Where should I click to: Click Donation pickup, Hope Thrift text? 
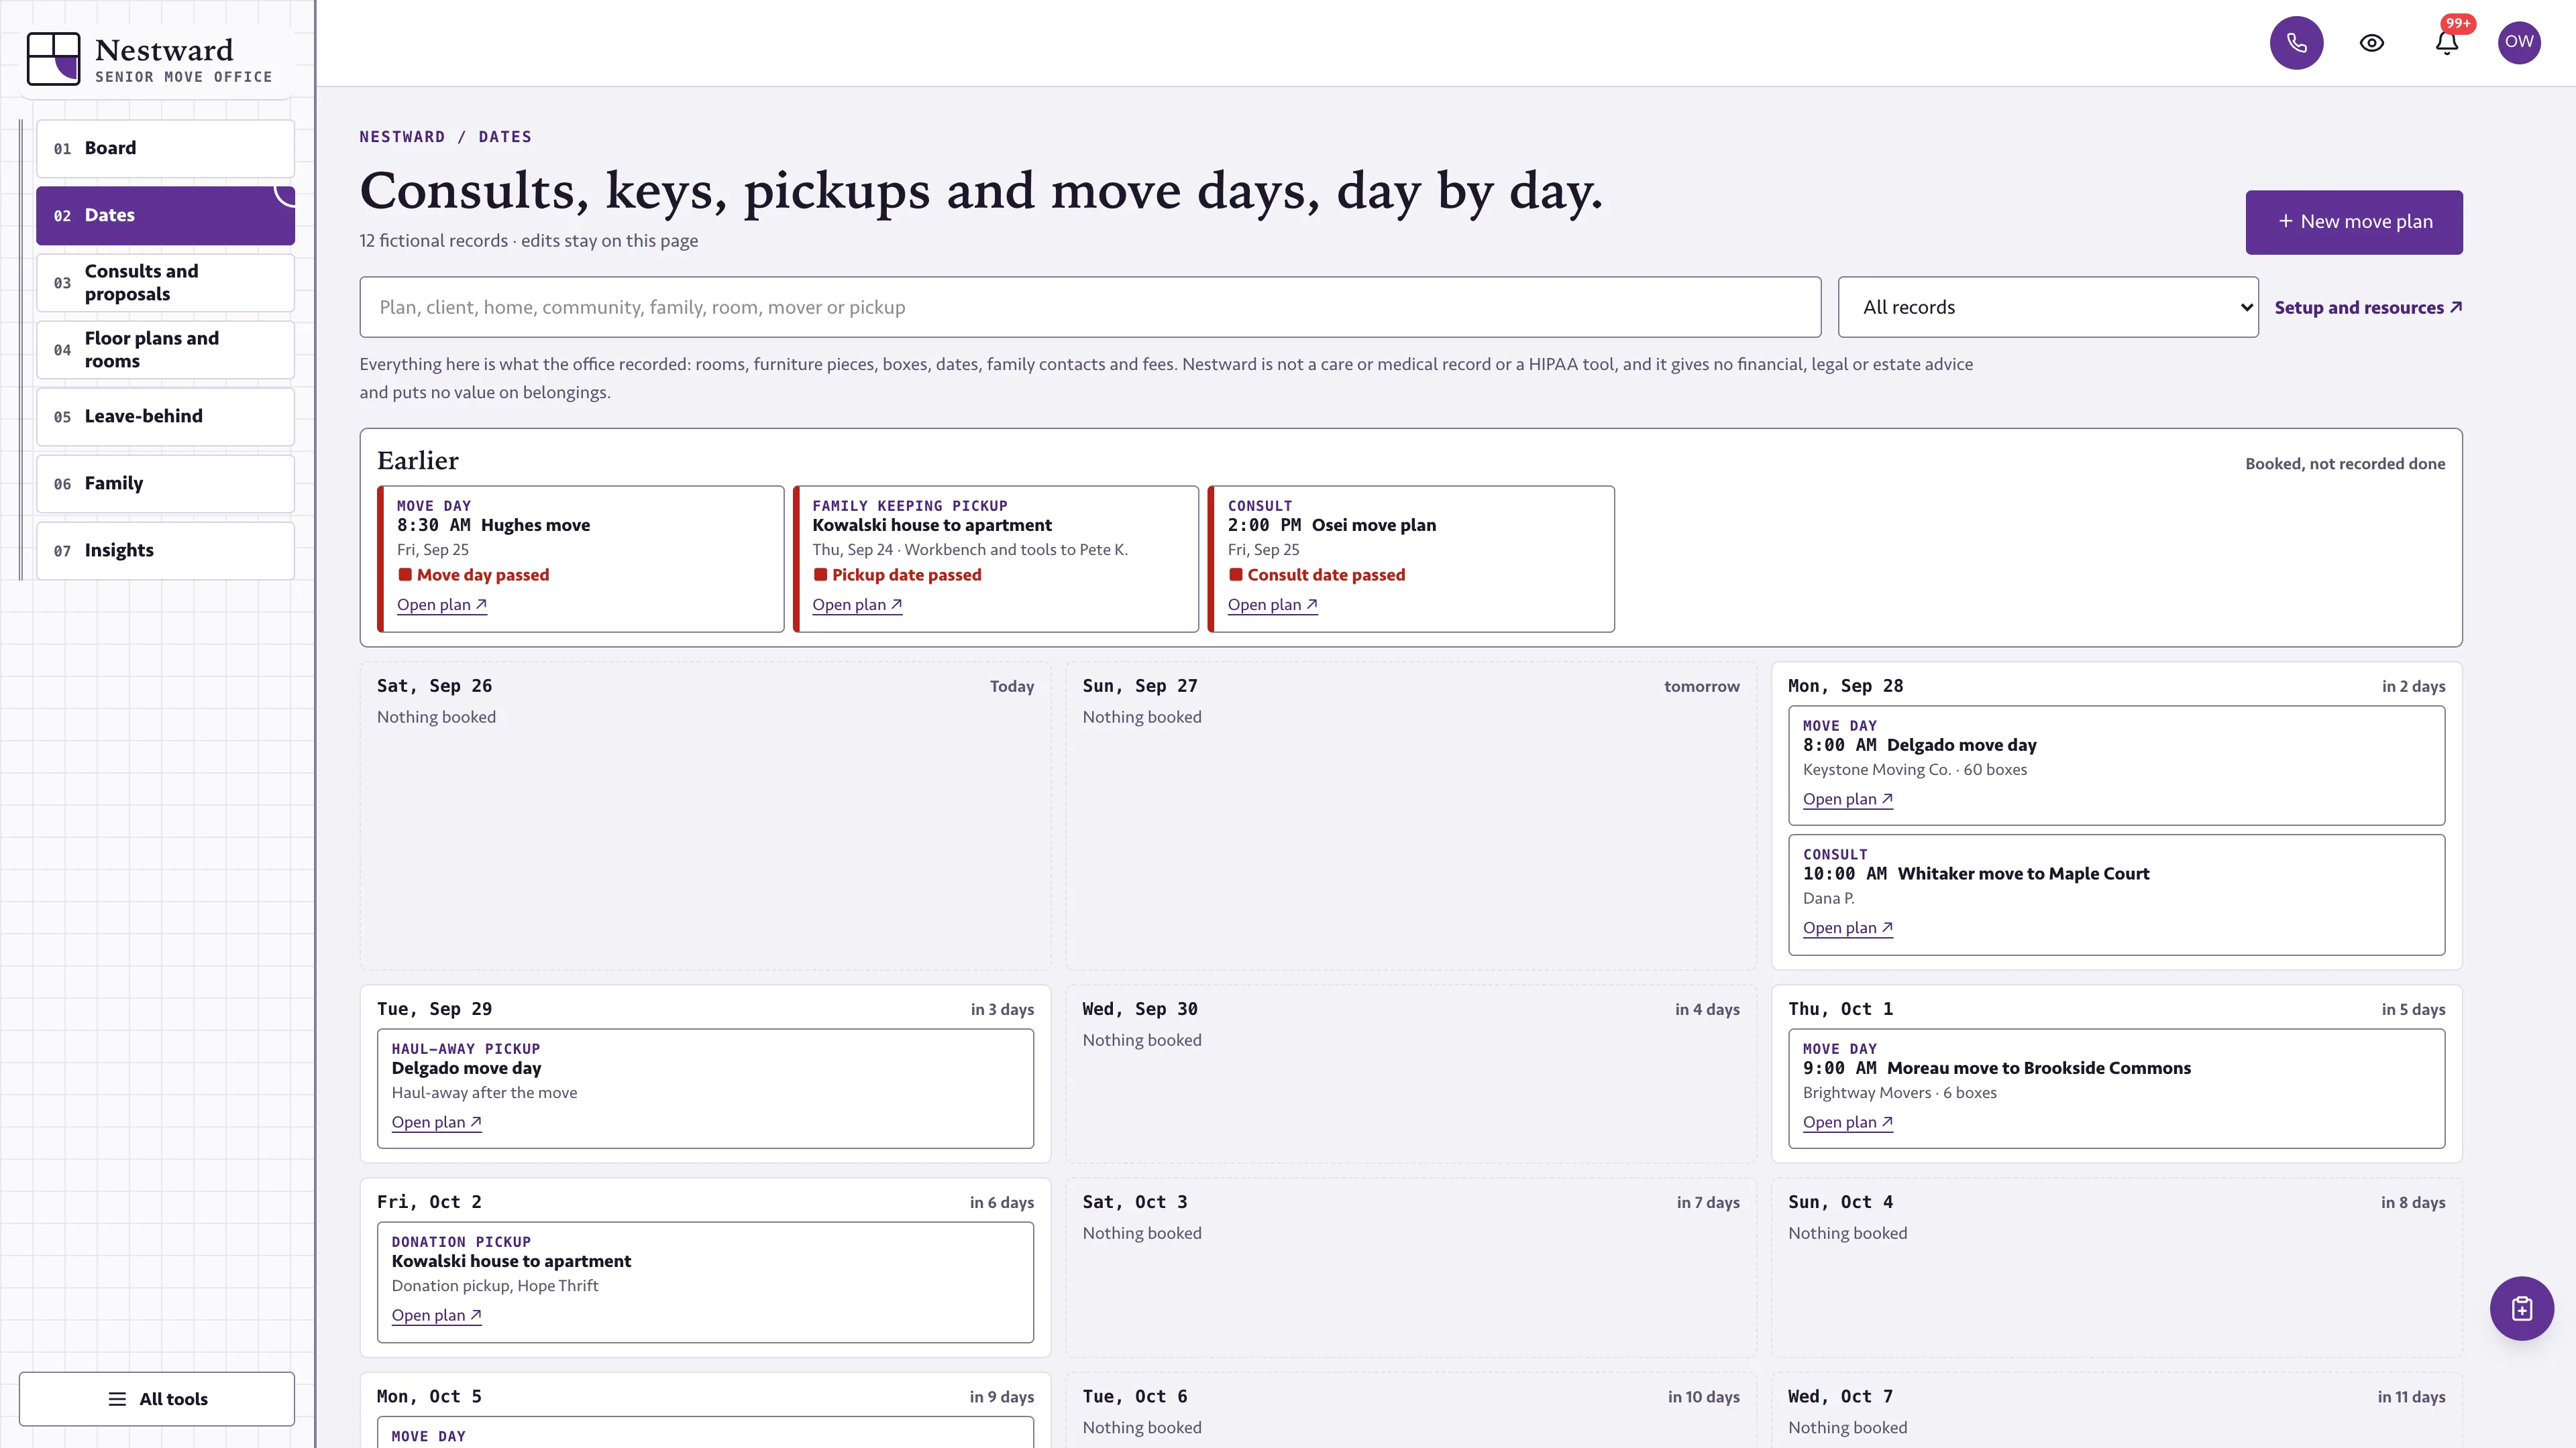495,1285
